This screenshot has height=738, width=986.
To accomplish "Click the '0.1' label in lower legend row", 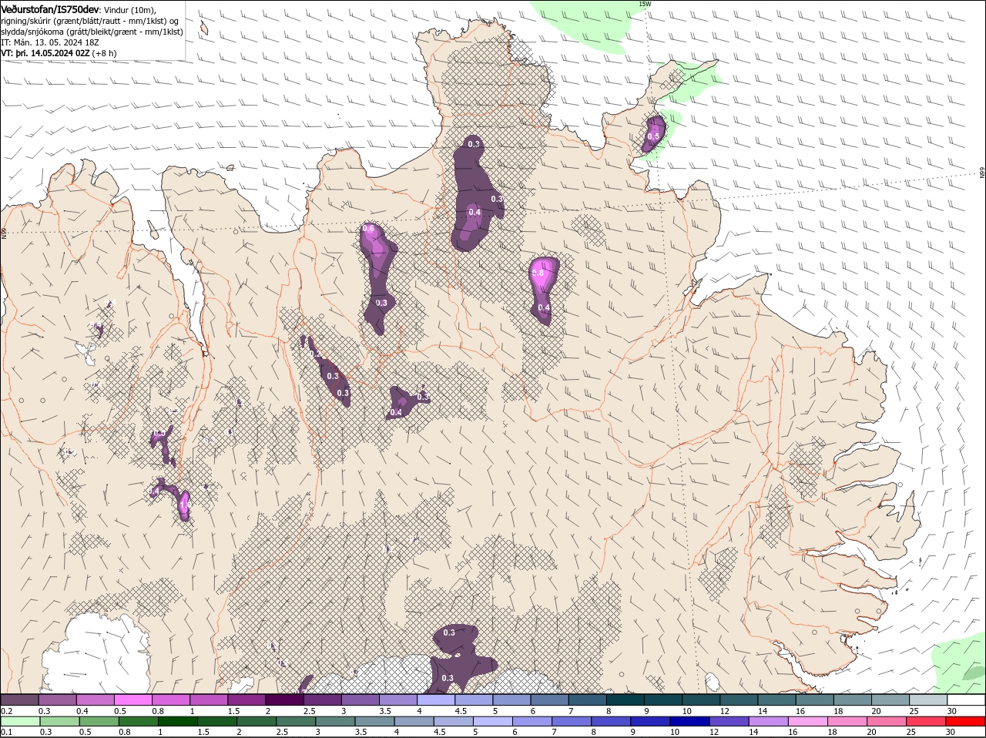I will (x=6, y=732).
